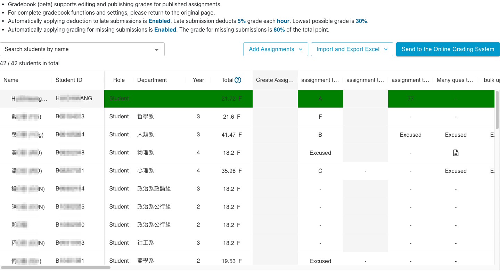Click the Name column header
Image resolution: width=500 pixels, height=271 pixels.
point(11,80)
